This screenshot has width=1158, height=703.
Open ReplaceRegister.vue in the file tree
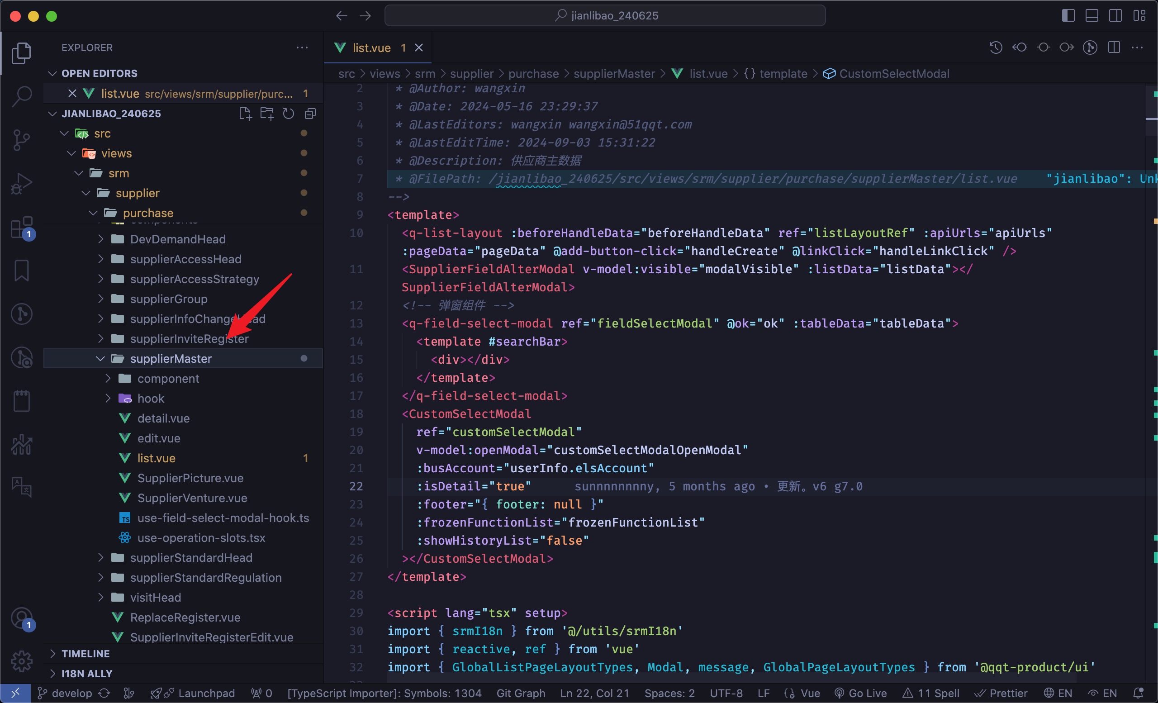185,617
